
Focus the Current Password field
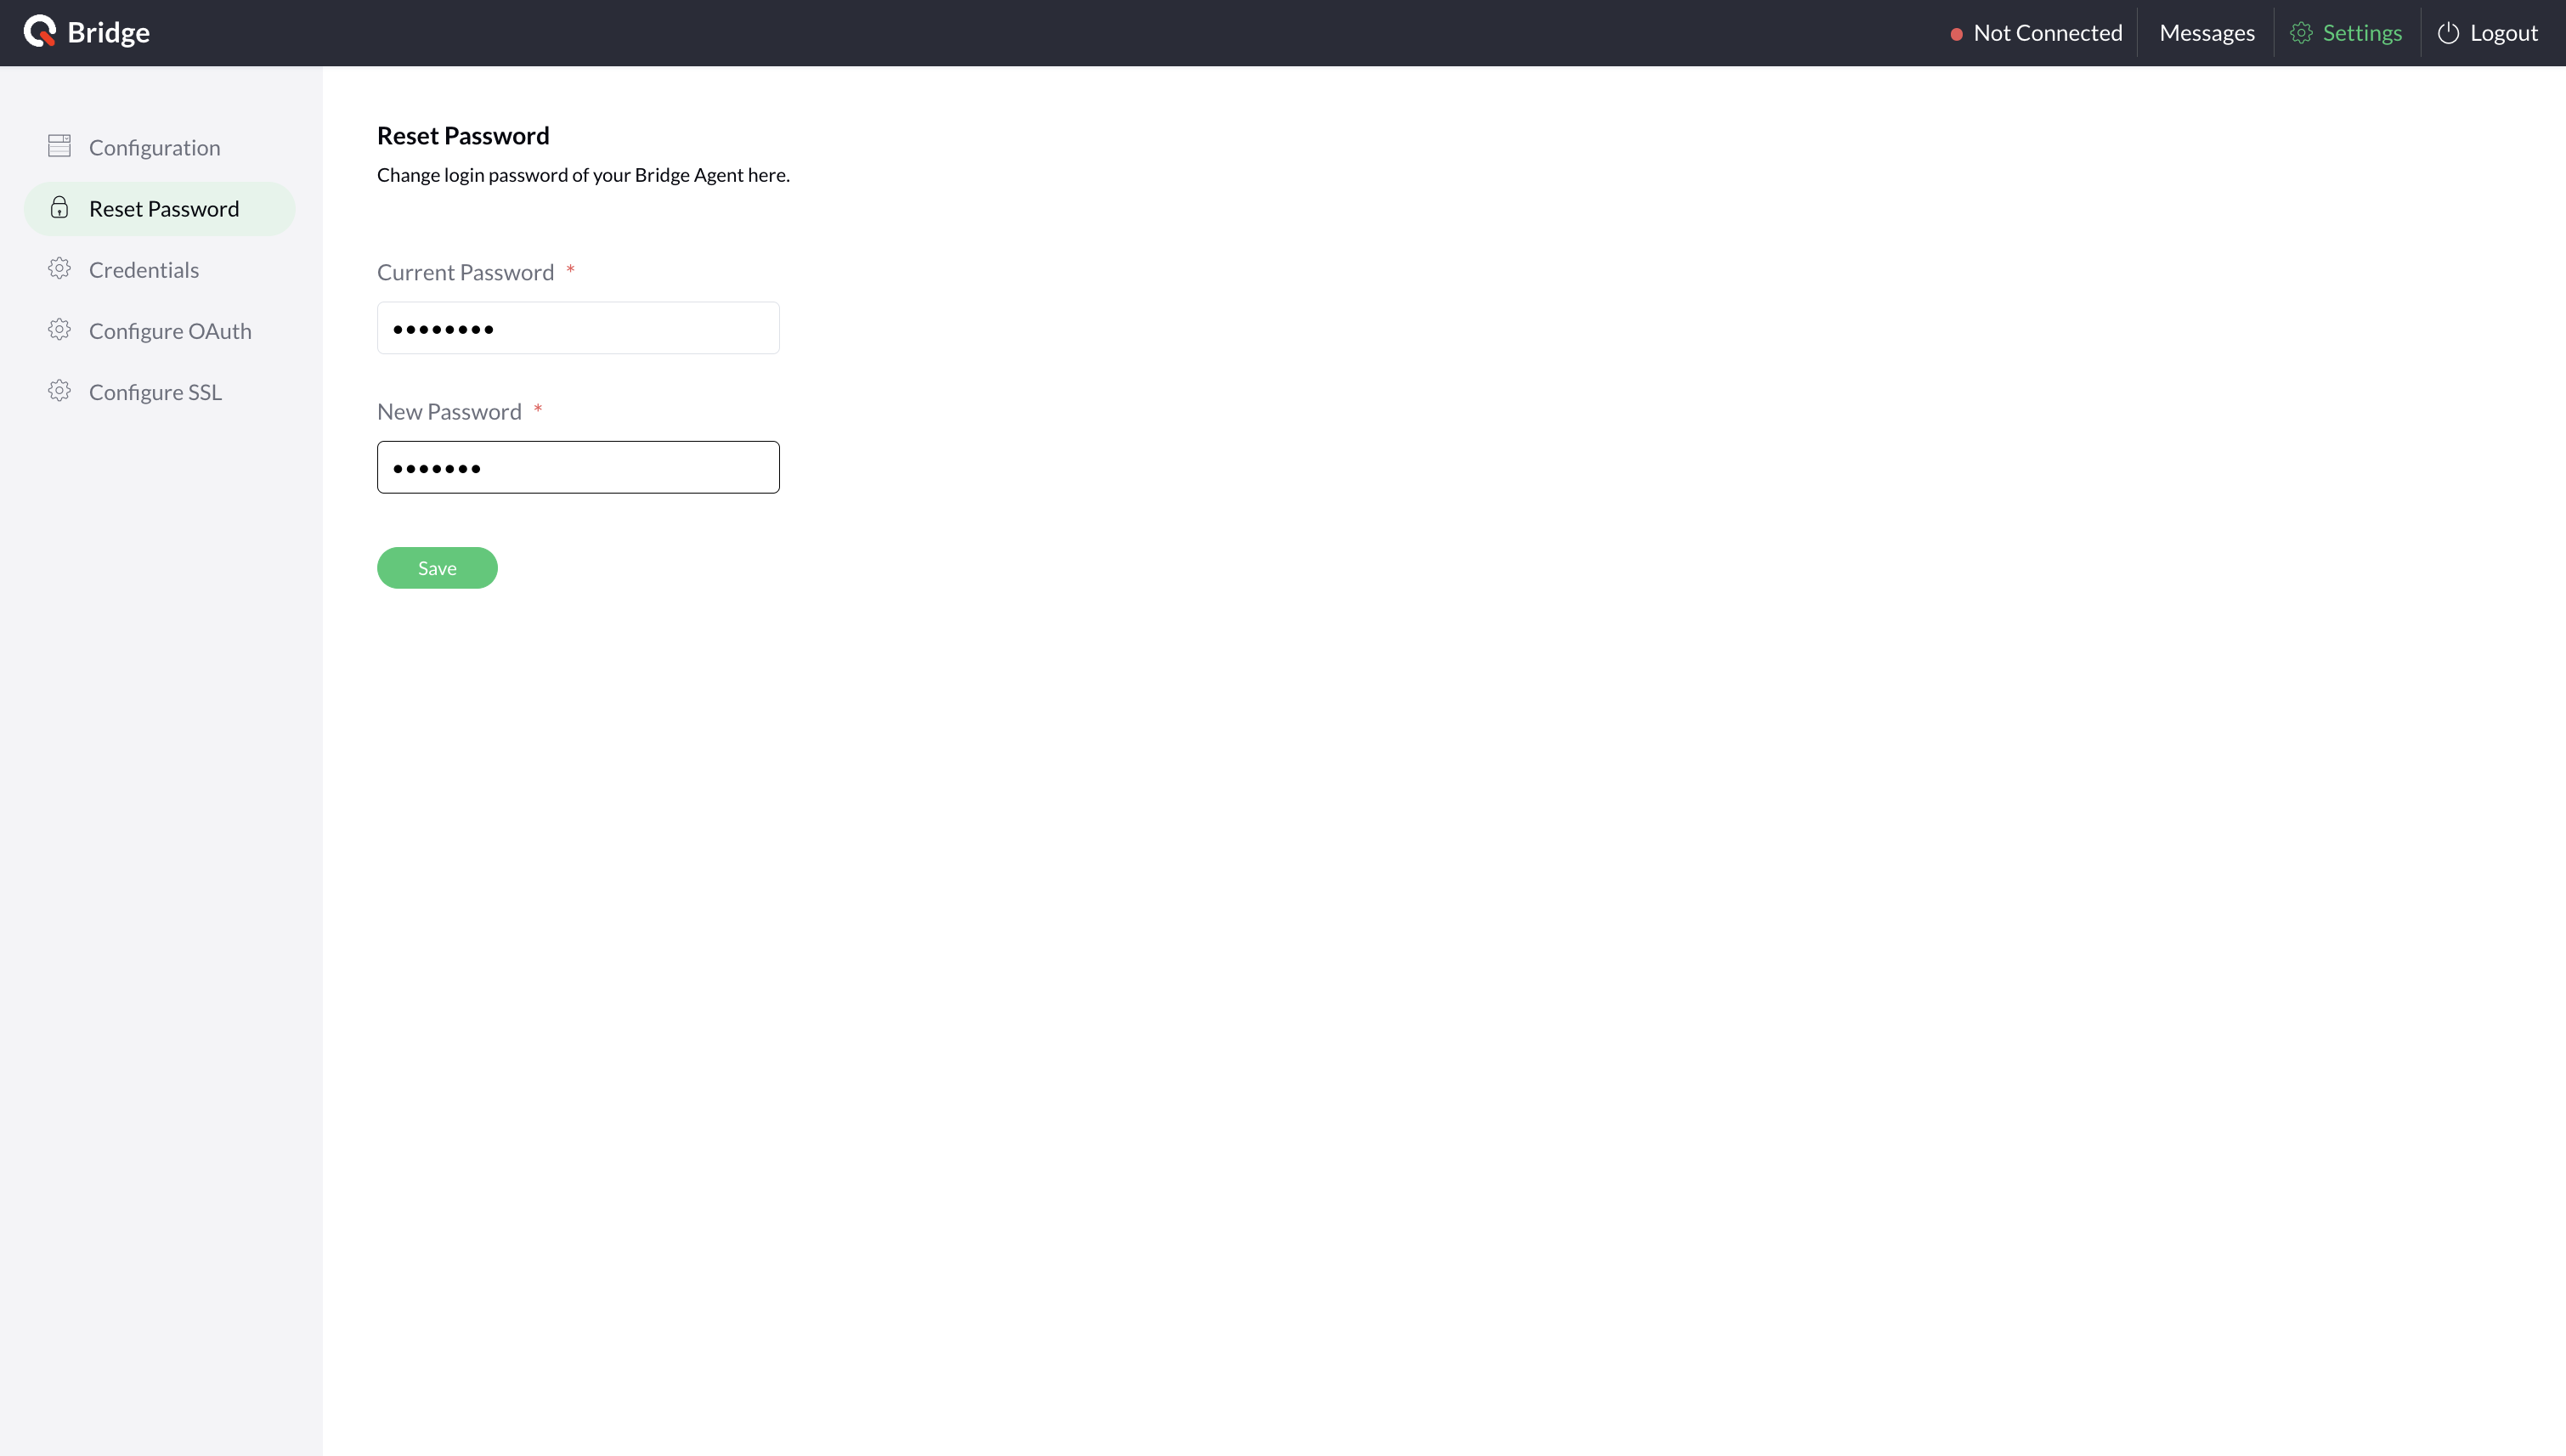tap(578, 328)
